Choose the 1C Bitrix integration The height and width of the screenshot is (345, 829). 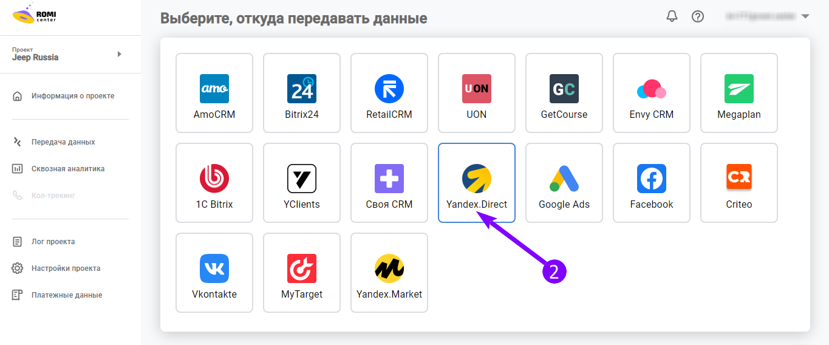tap(214, 183)
